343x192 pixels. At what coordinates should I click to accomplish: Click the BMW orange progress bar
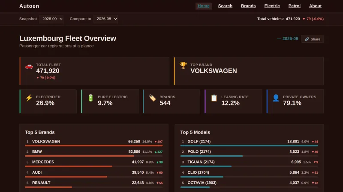pyautogui.click(x=79, y=156)
